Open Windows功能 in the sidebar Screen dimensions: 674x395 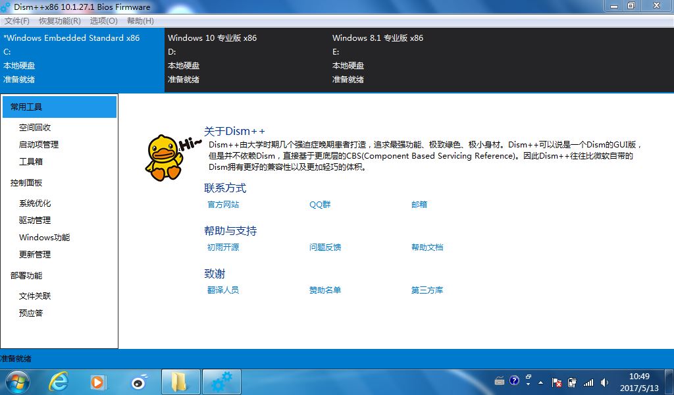[44, 237]
